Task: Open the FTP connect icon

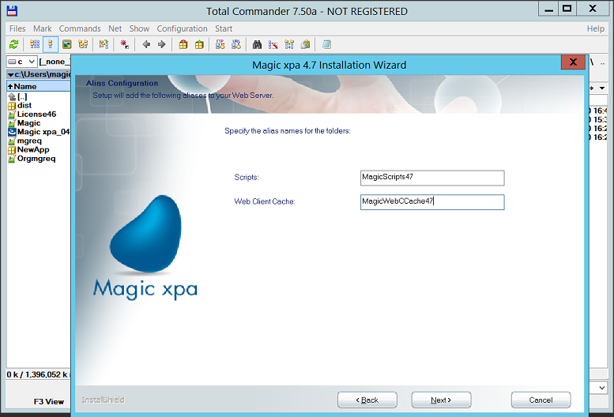Action: pos(220,44)
